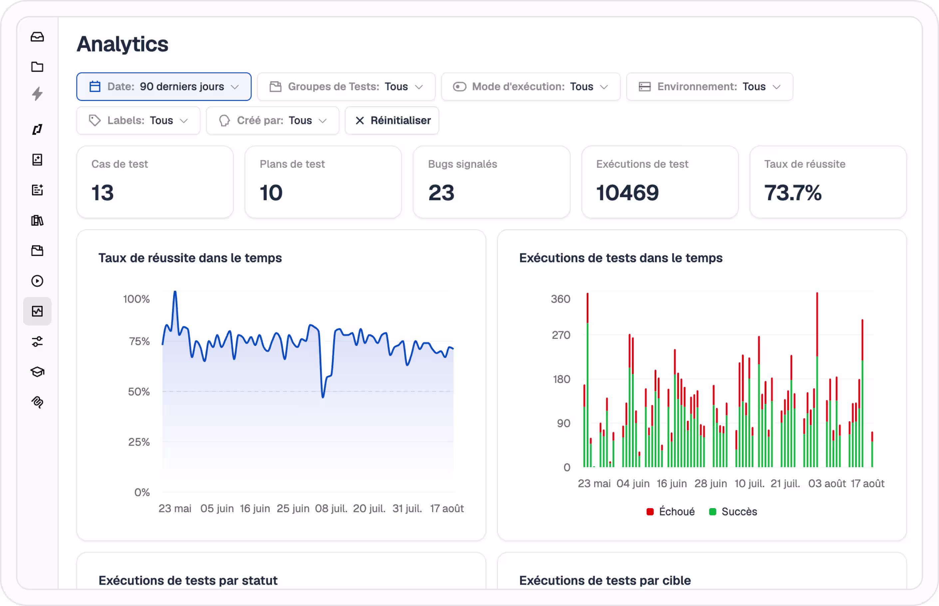The width and height of the screenshot is (939, 606).
Task: Open the Date 90 derniers jours dropdown
Action: click(164, 87)
